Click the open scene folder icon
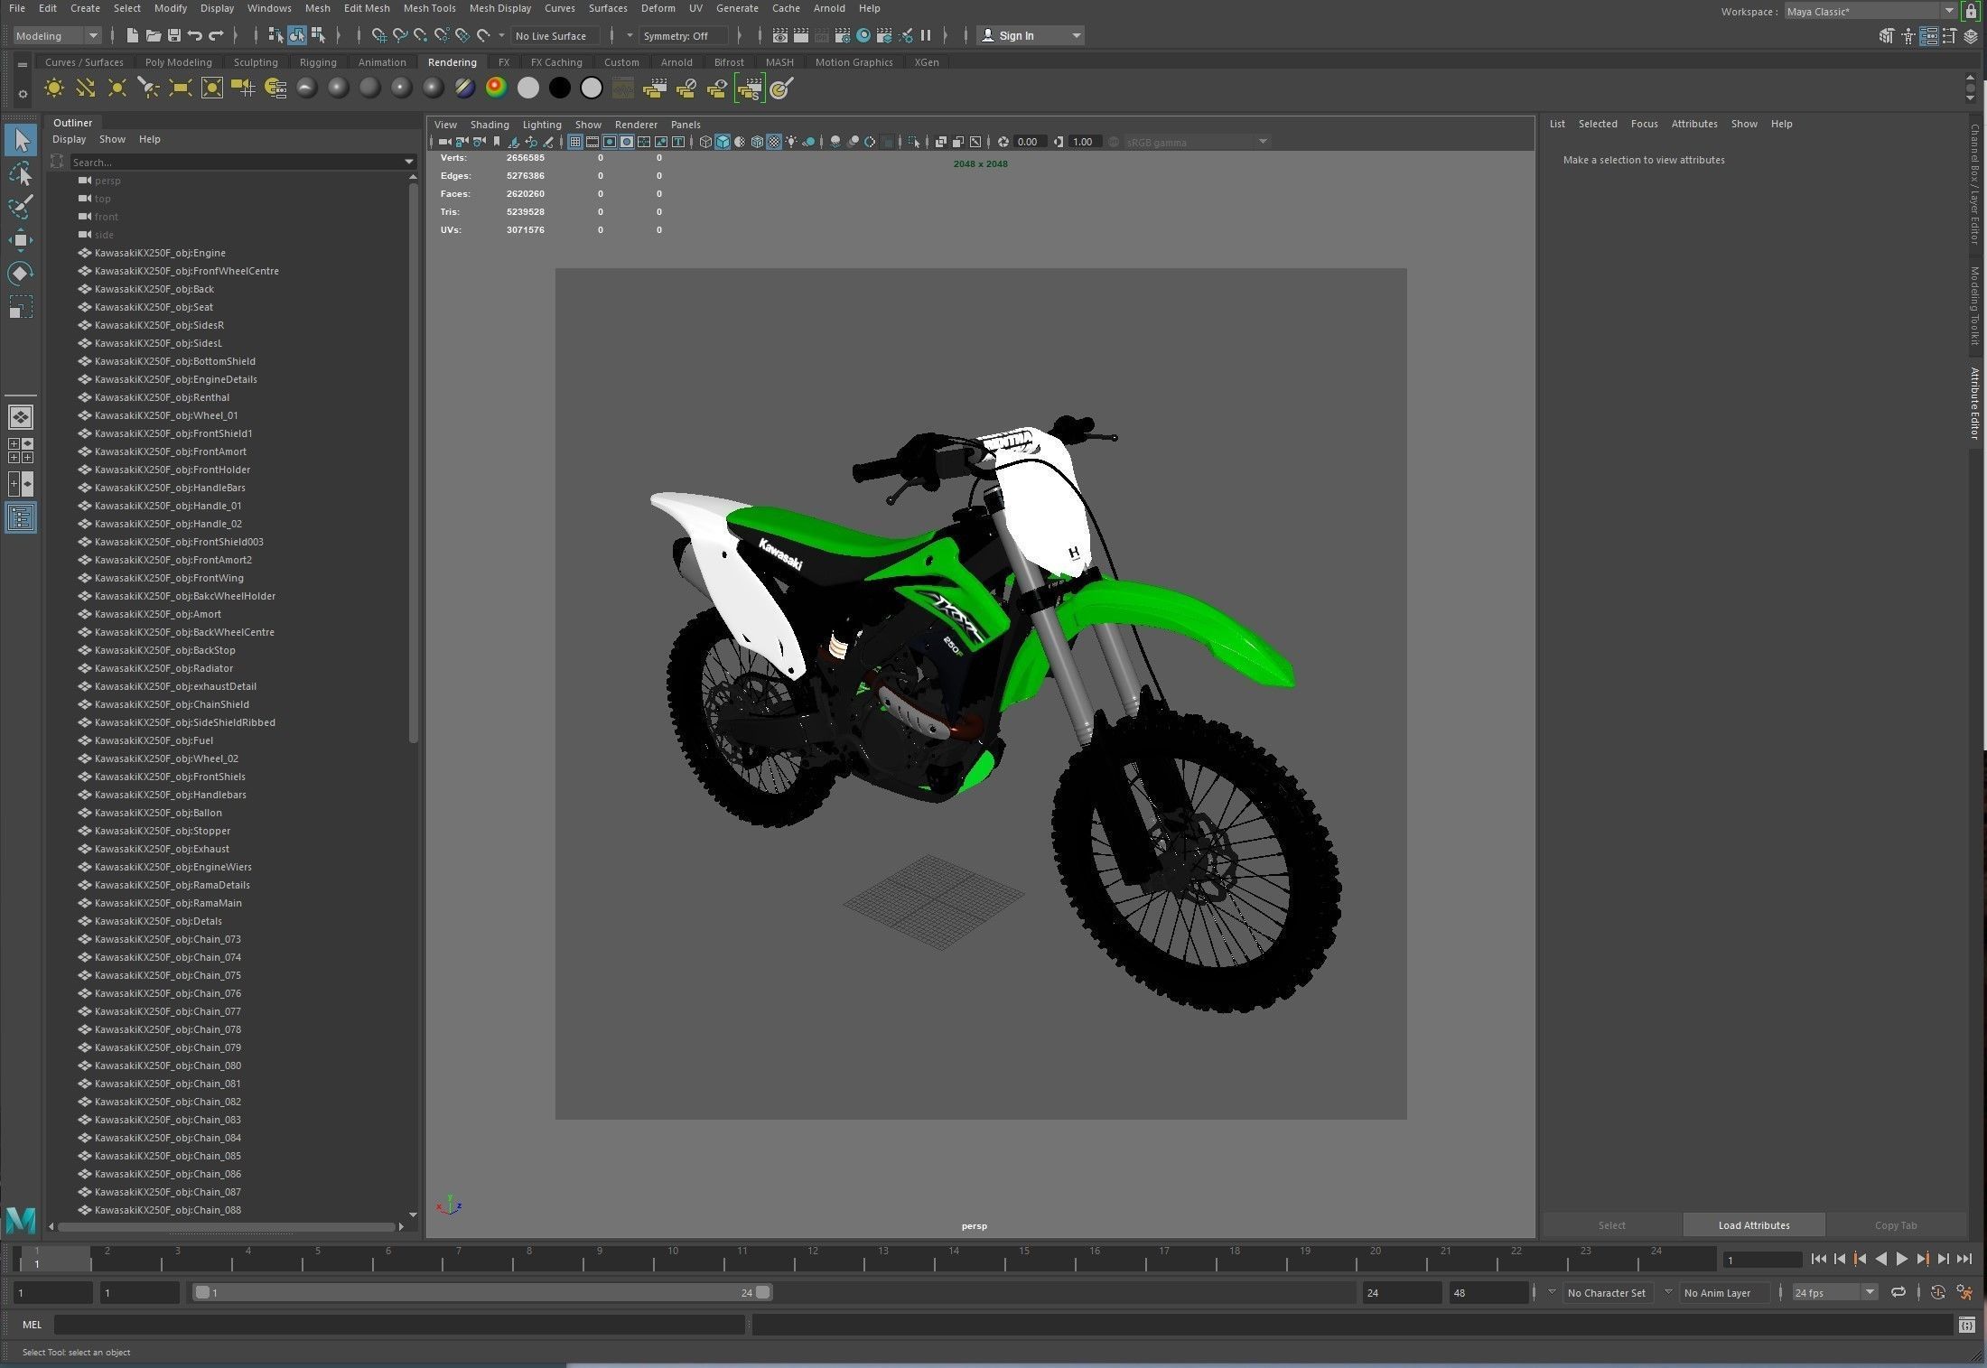 click(154, 35)
